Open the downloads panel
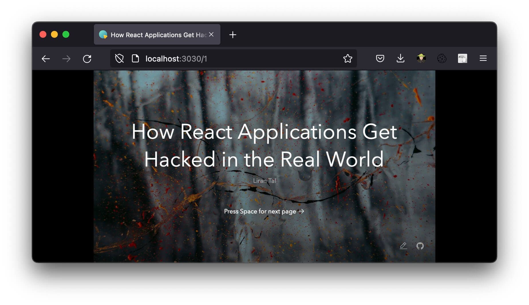This screenshot has height=305, width=529. 400,58
